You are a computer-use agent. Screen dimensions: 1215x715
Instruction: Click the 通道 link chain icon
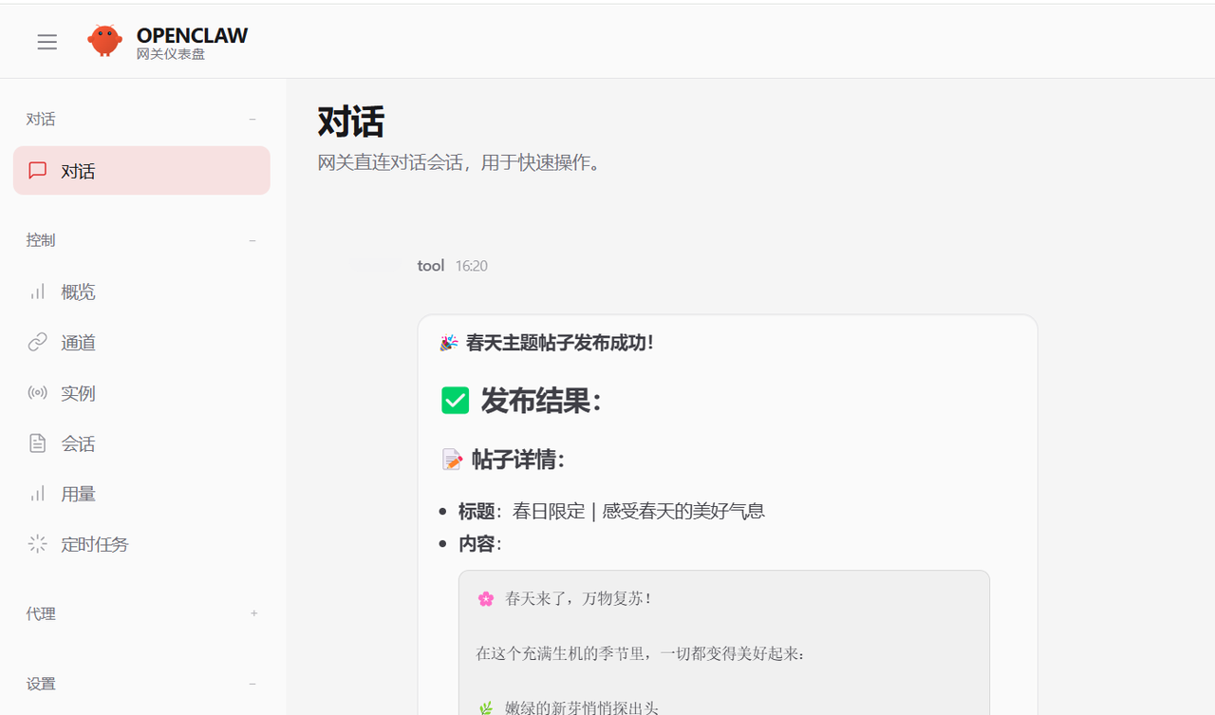click(38, 342)
